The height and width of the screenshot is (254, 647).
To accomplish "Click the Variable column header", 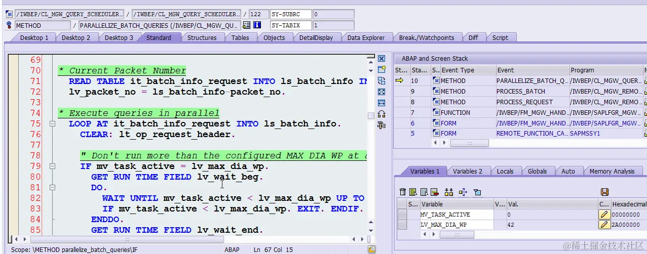I will click(x=456, y=204).
